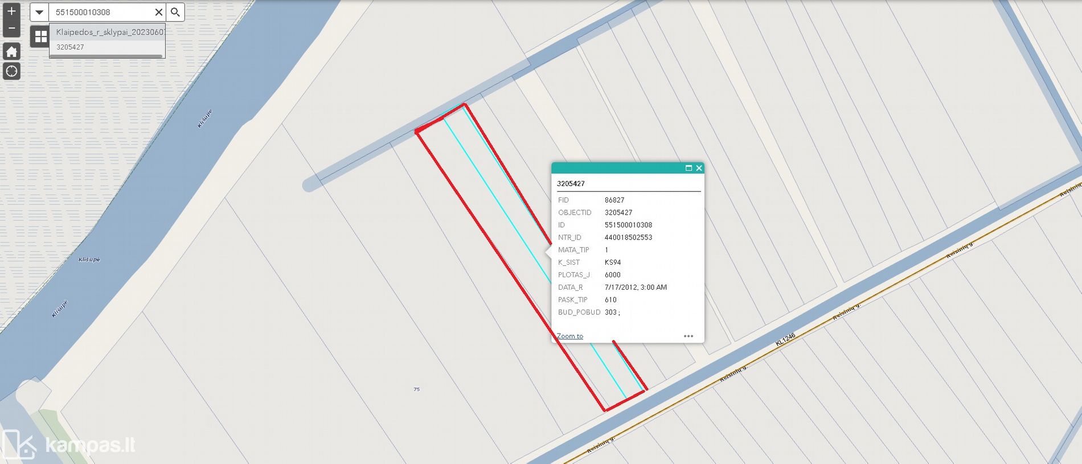The height and width of the screenshot is (464, 1082).
Task: Clear the search text with X
Action: pos(159,12)
